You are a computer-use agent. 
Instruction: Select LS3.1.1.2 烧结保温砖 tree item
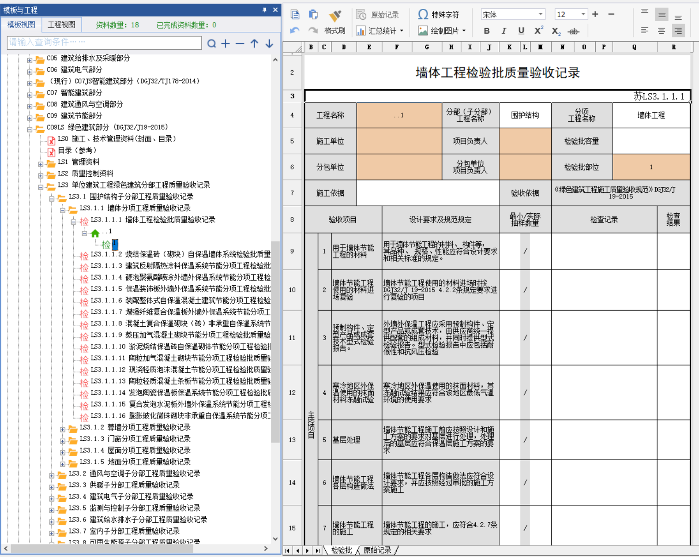click(180, 254)
